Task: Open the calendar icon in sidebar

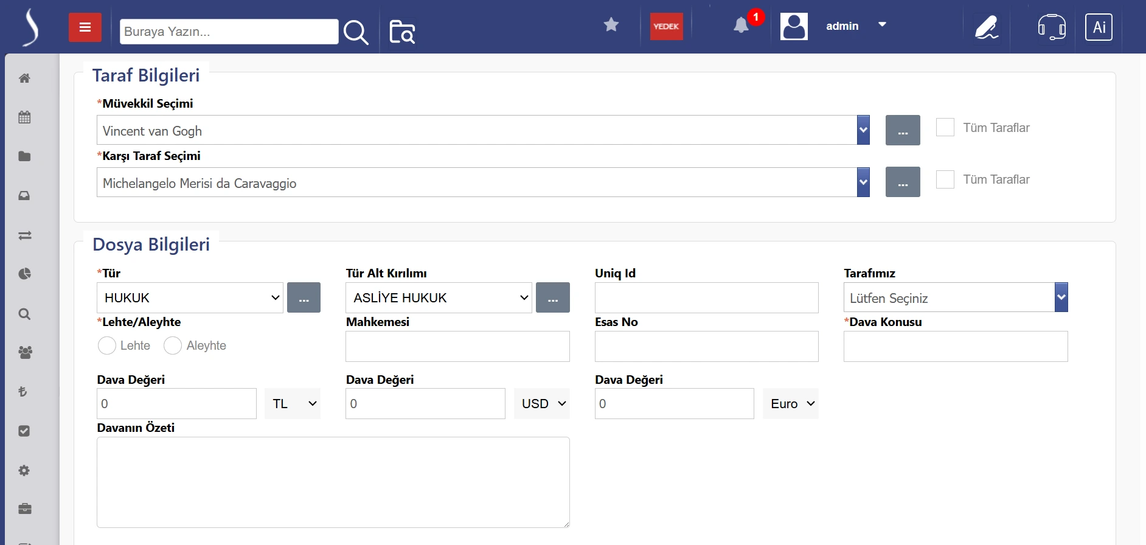Action: pos(25,117)
